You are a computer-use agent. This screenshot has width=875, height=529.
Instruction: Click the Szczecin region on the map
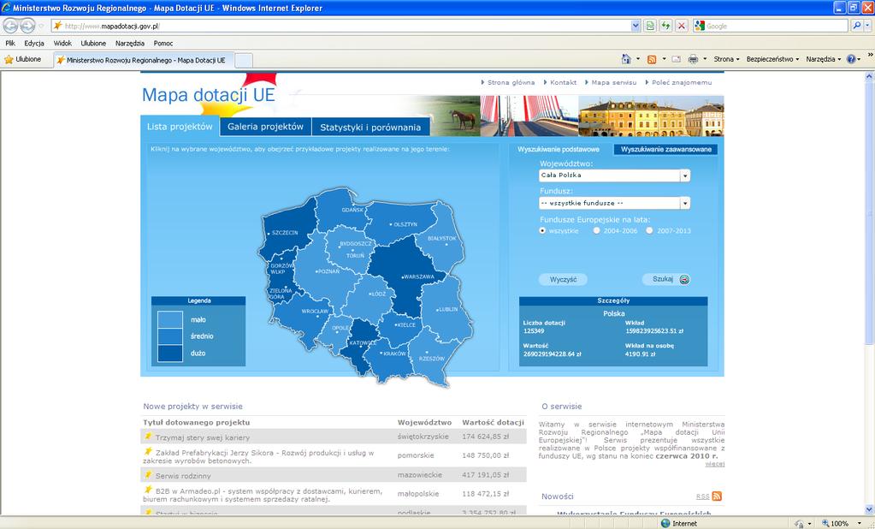[287, 229]
